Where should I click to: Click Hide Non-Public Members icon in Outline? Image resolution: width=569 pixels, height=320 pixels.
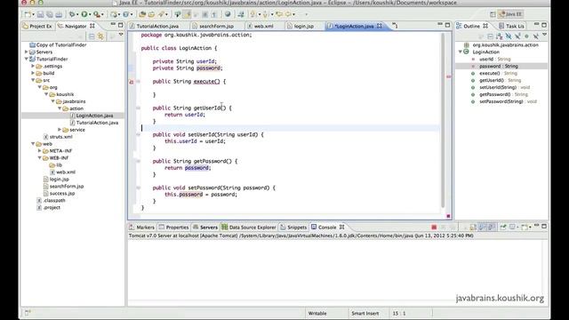526,36
